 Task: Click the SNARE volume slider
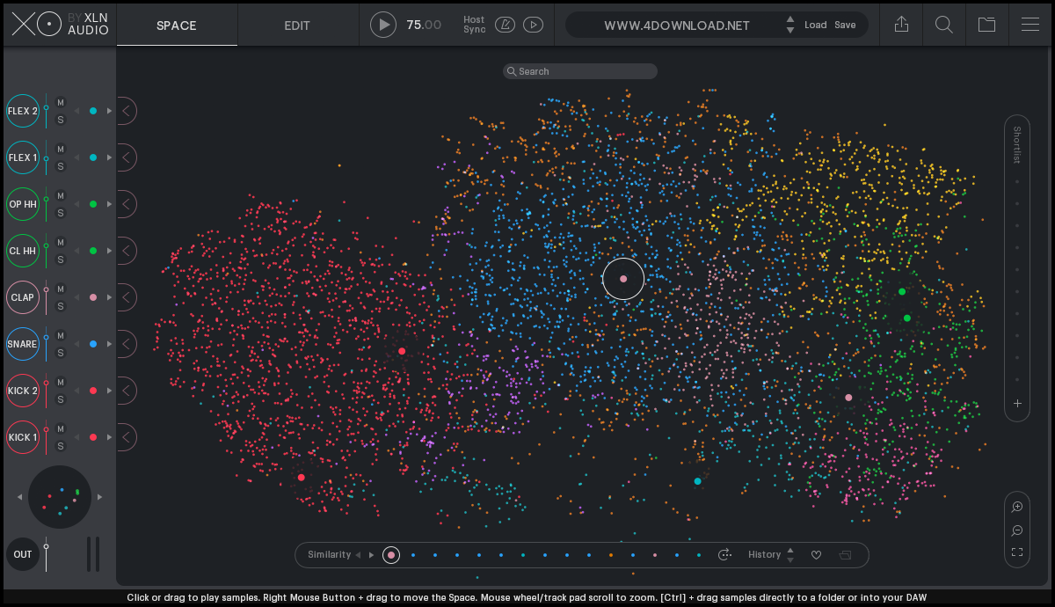click(47, 344)
